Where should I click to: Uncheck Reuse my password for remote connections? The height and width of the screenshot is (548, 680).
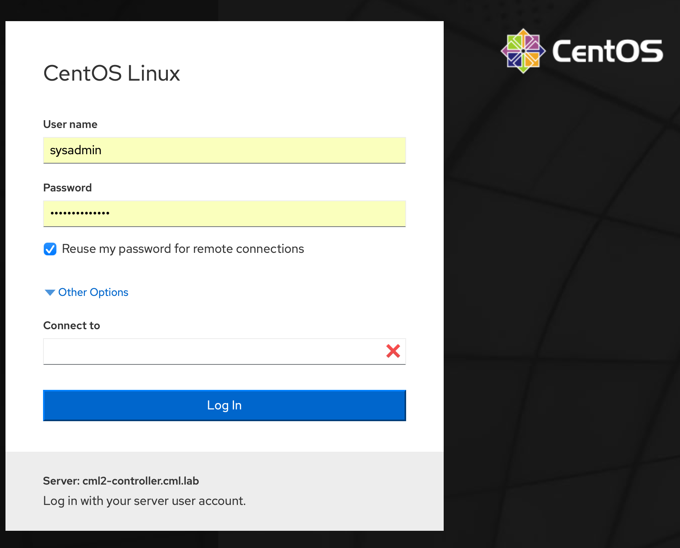click(x=50, y=249)
